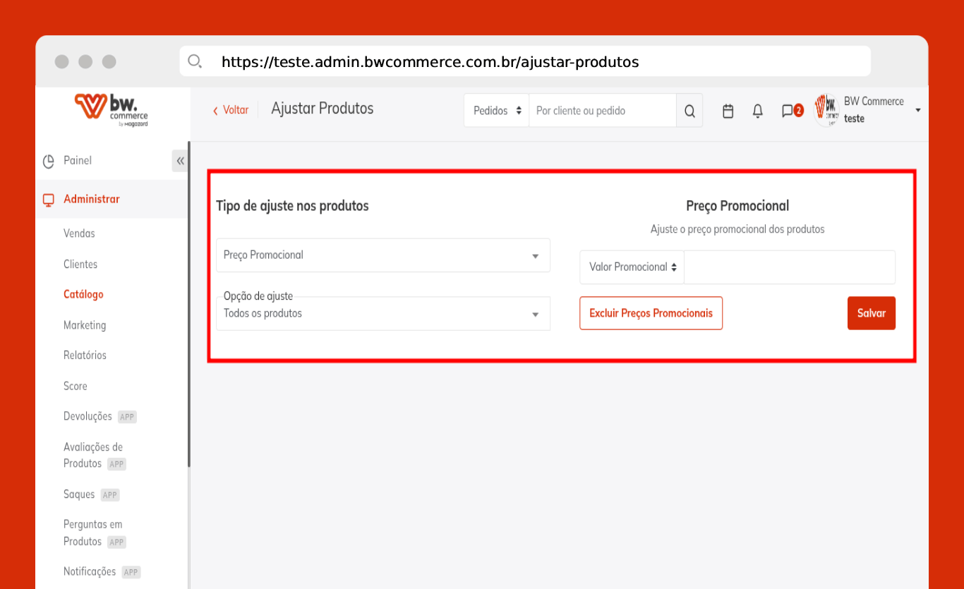Go to Marketing in the sidebar

tap(85, 325)
